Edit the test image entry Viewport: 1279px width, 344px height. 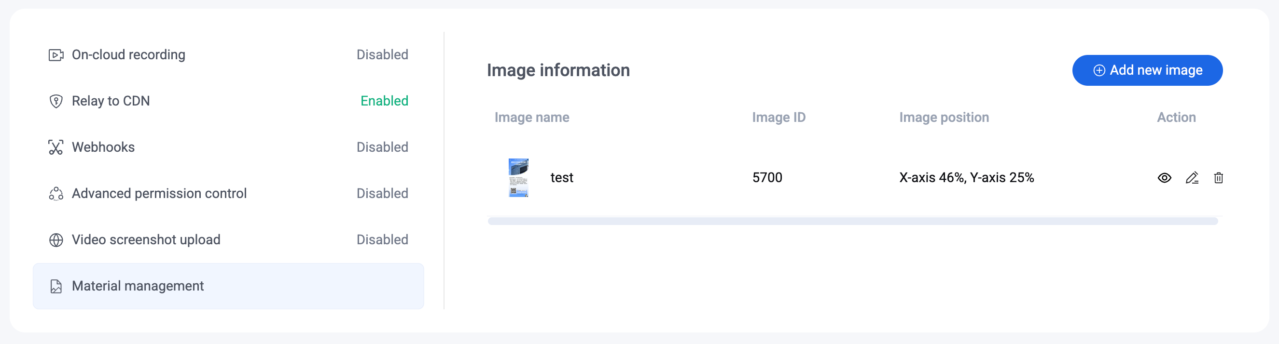1192,177
